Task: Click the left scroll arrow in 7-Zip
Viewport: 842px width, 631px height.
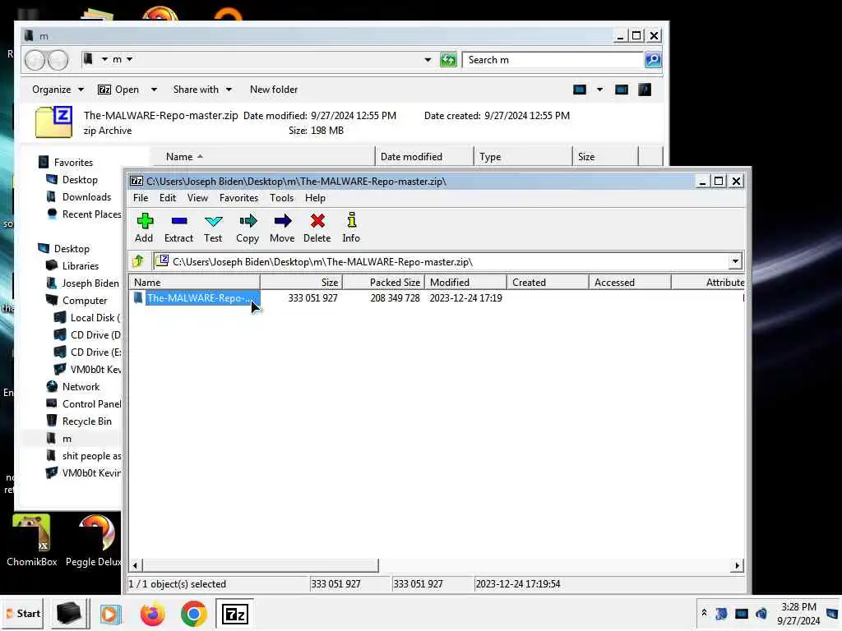Action: point(136,565)
